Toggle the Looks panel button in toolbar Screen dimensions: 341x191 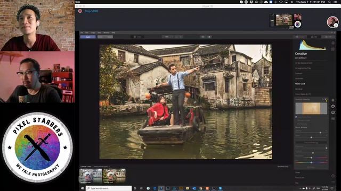(x=137, y=37)
